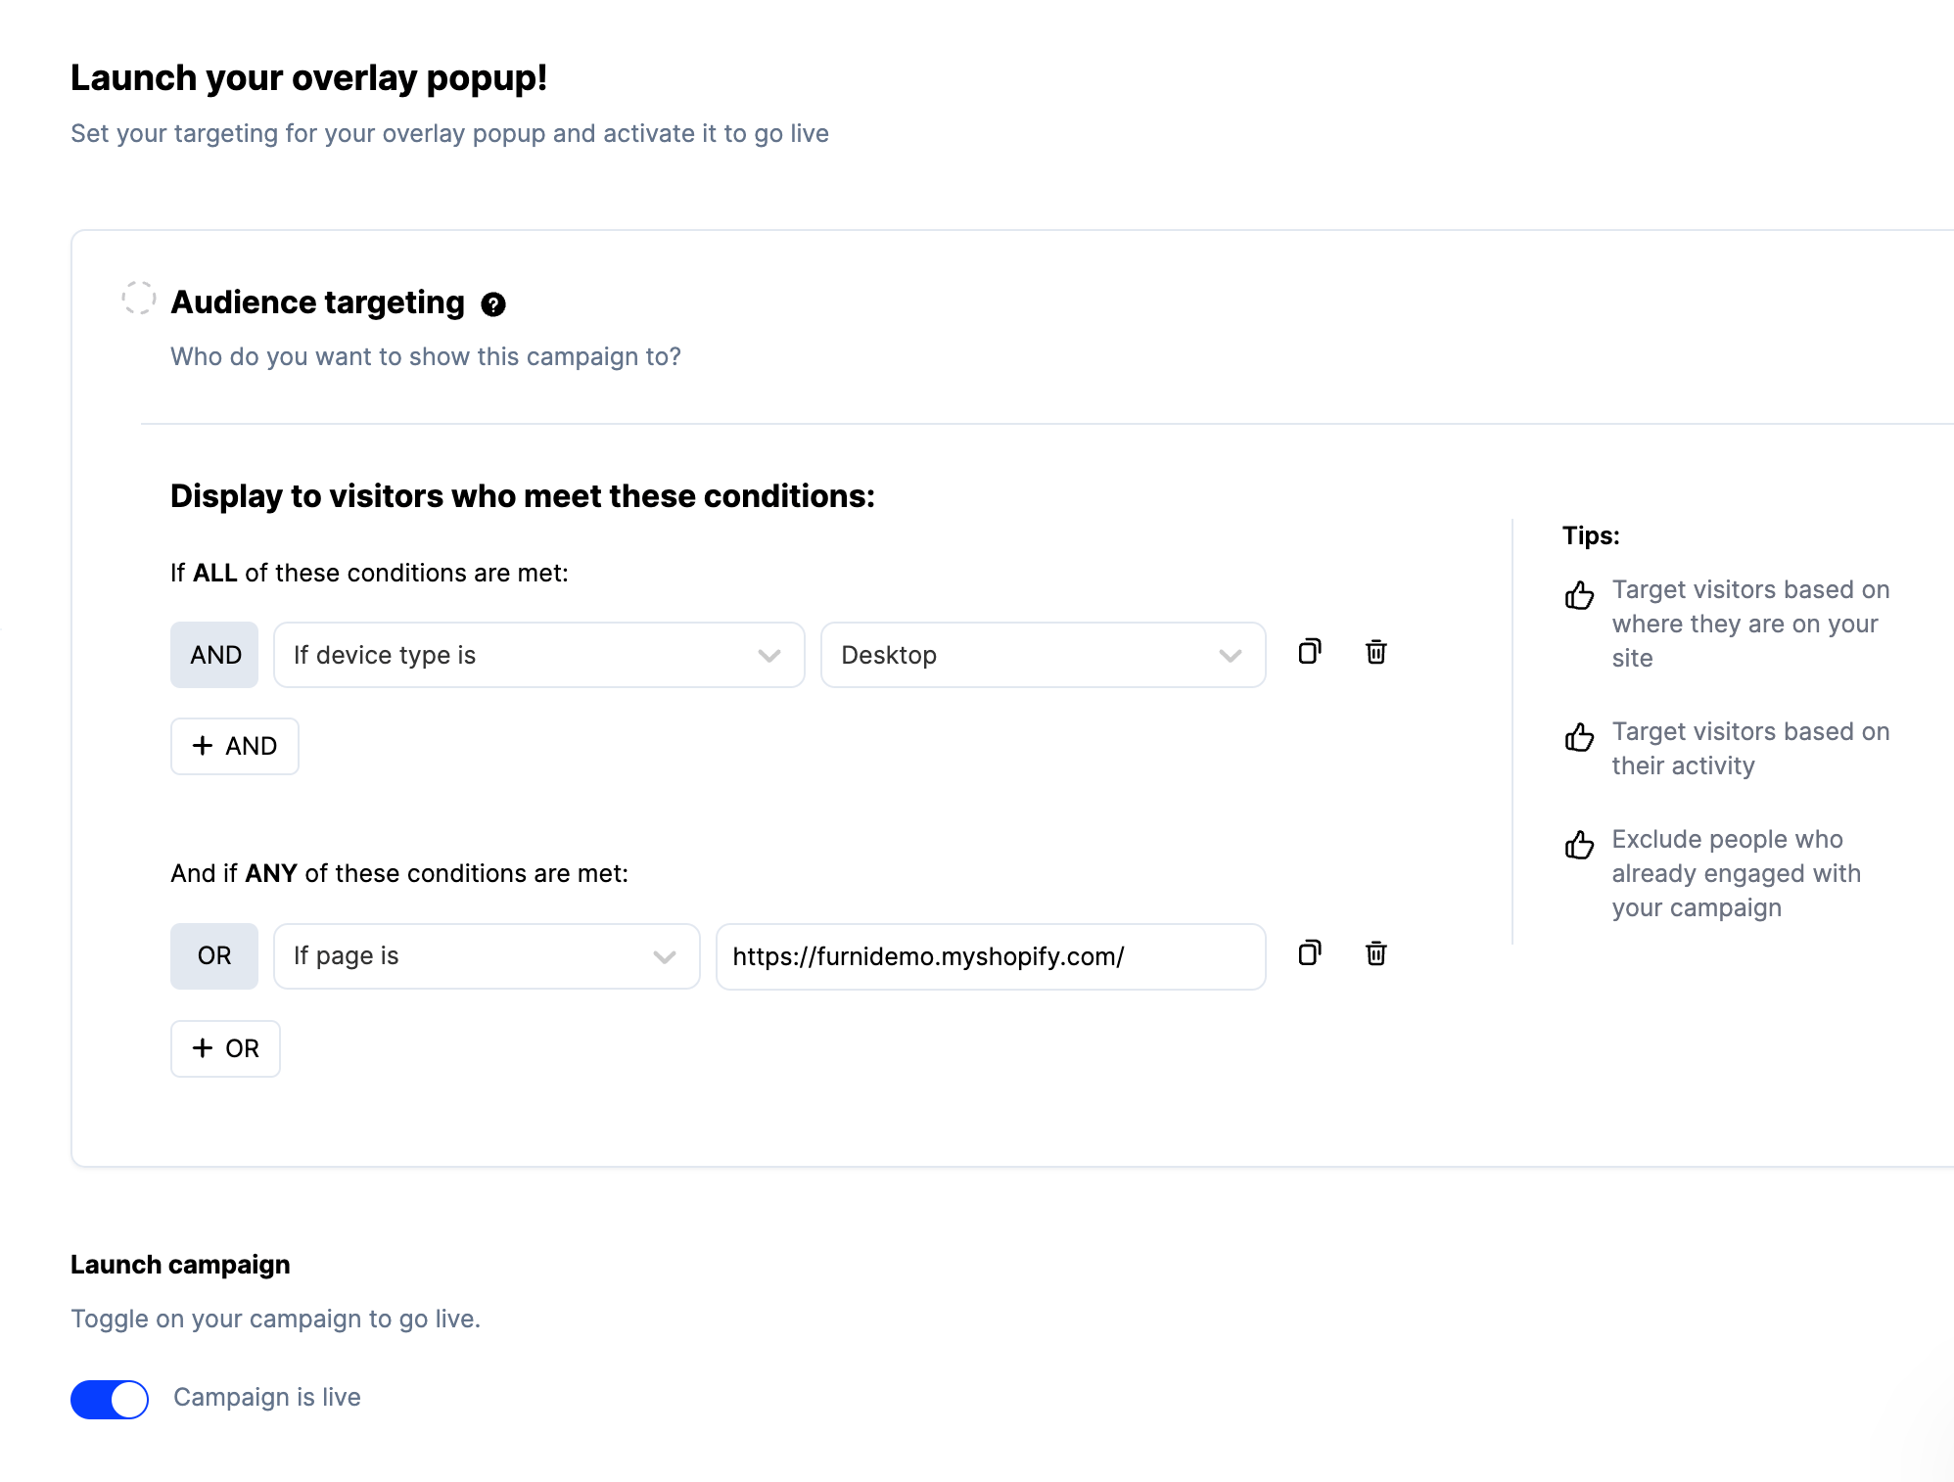The height and width of the screenshot is (1482, 1954).
Task: Turn off the Campaign is live toggle
Action: point(110,1399)
